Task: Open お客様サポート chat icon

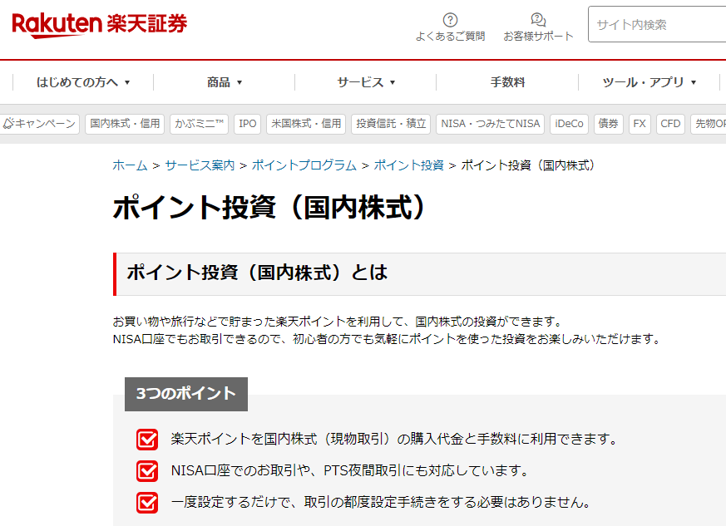Action: (538, 20)
